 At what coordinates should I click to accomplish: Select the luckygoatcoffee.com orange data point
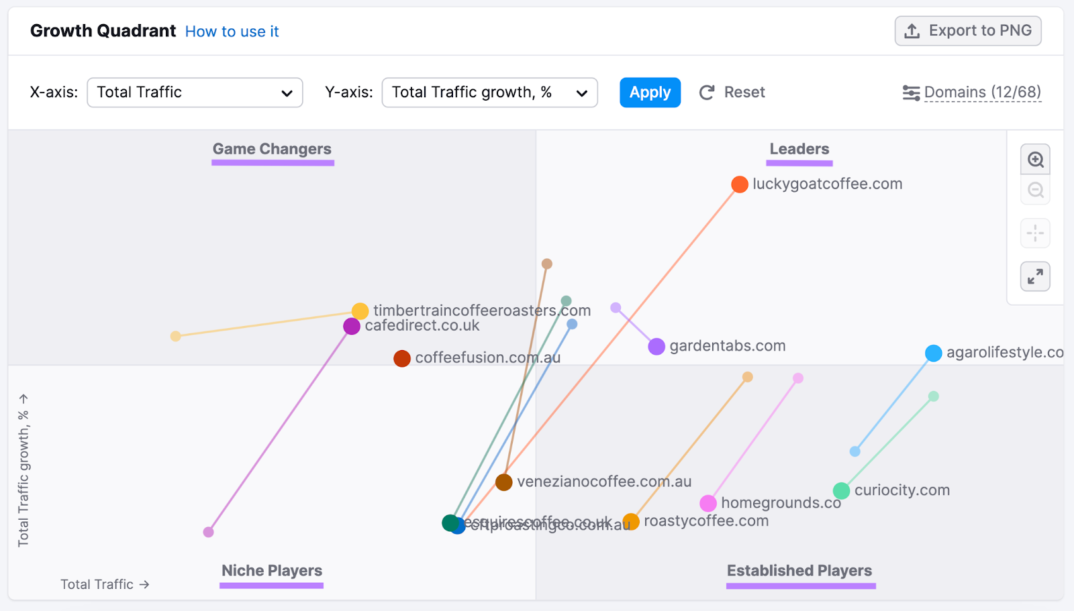(x=739, y=184)
